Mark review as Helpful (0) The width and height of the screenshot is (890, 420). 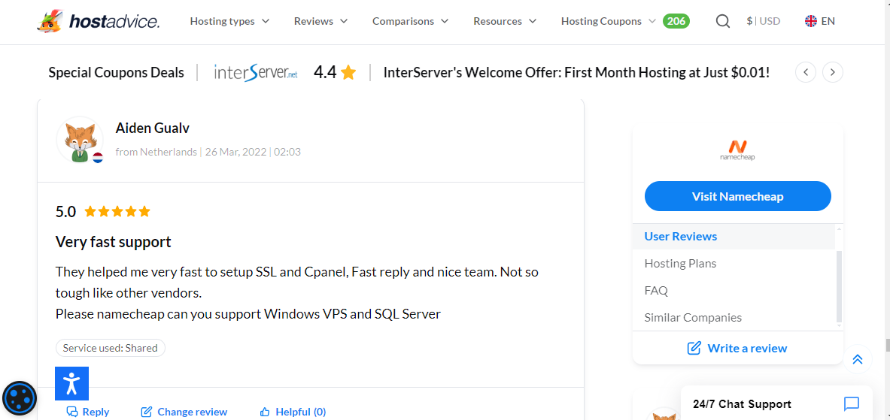[x=293, y=412]
